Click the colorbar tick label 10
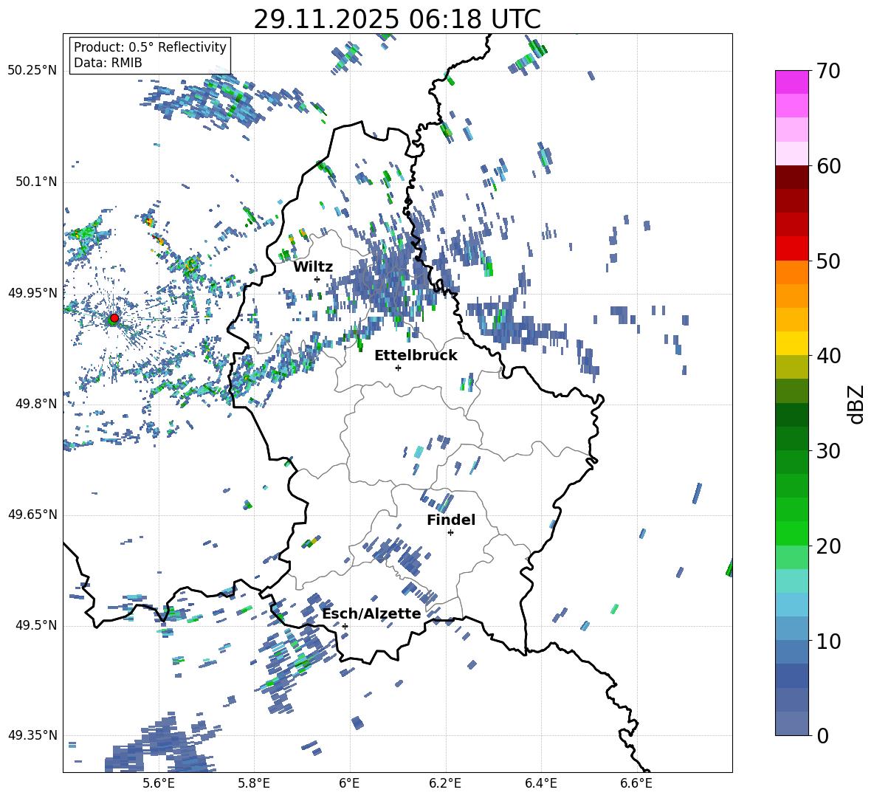Viewport: 874px width, 798px height. point(828,641)
